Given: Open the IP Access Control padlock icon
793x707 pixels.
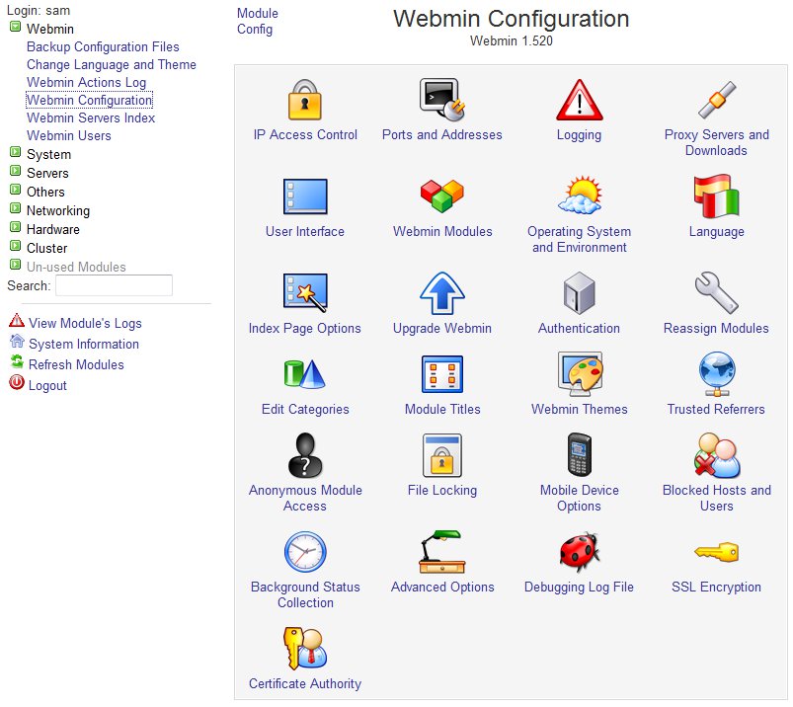Looking at the screenshot, I should tap(304, 100).
